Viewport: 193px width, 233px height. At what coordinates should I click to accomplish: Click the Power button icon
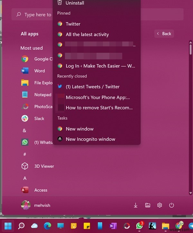171,205
